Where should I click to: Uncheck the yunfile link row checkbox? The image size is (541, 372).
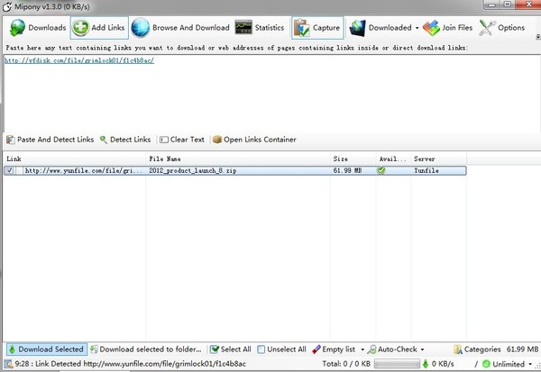pyautogui.click(x=10, y=170)
